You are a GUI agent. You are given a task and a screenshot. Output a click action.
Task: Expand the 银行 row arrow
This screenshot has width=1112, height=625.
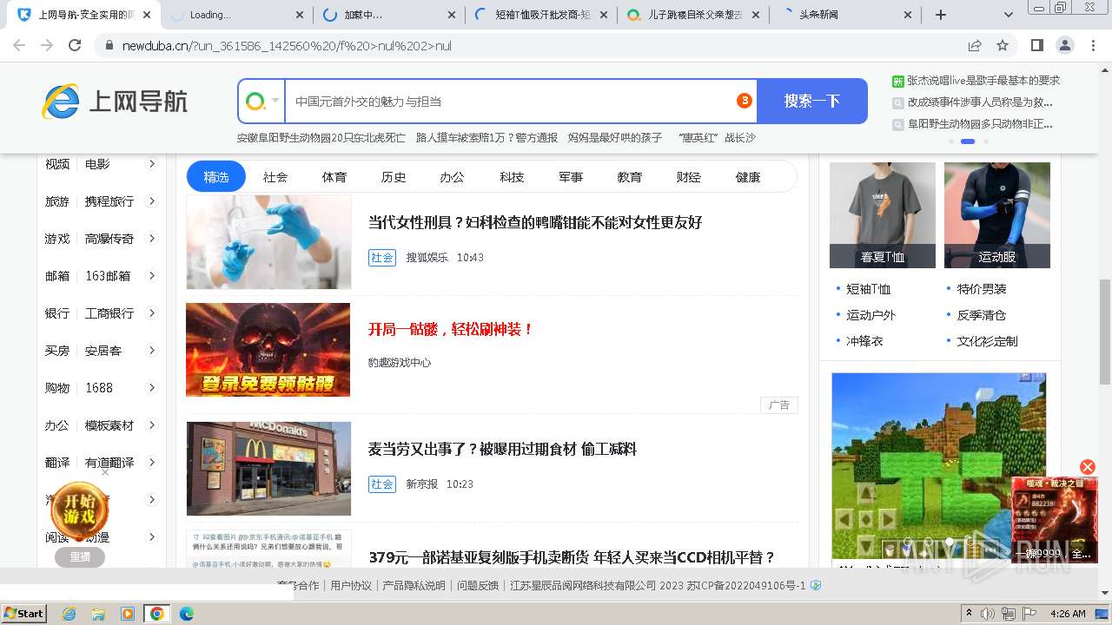coord(151,312)
